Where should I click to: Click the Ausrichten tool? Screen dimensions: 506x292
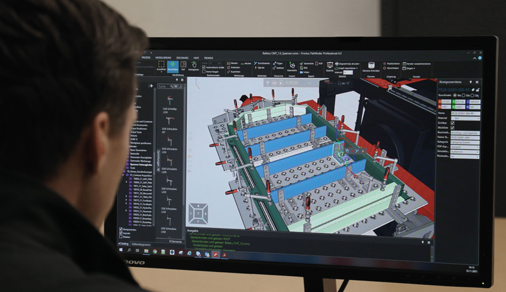click(x=234, y=72)
